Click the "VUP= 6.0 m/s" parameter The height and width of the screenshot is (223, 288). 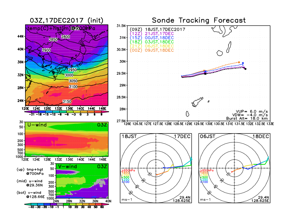point(252,111)
